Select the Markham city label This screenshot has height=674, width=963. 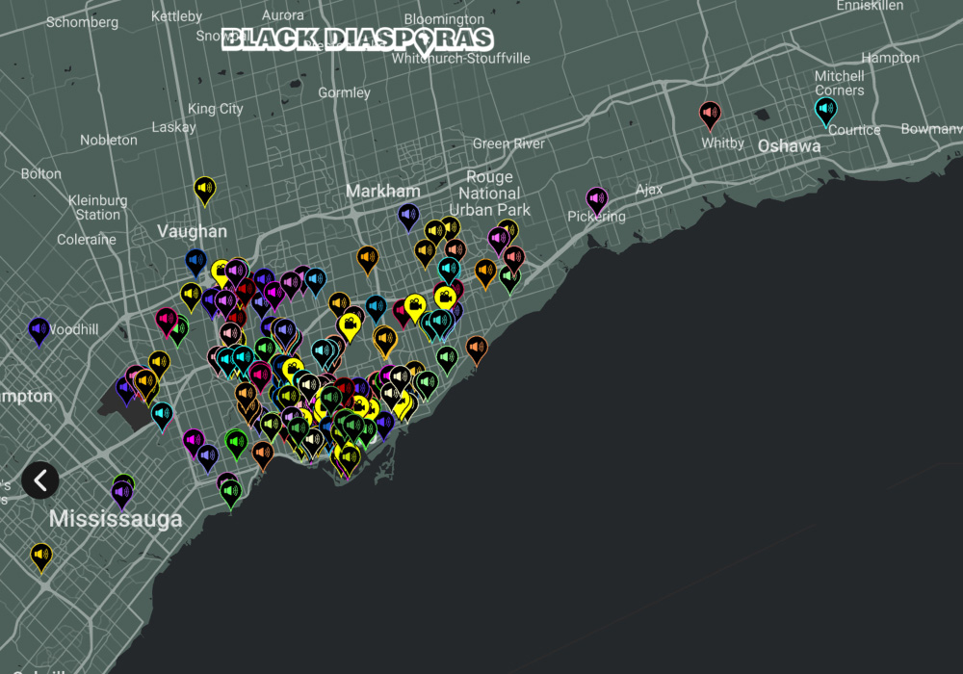383,191
